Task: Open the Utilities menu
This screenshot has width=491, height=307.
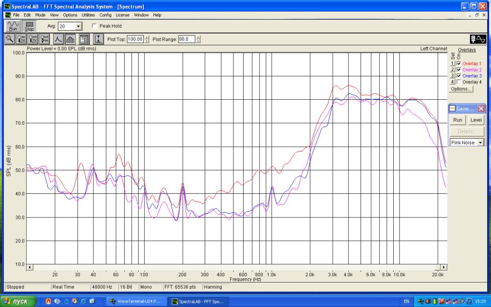Action: point(88,15)
